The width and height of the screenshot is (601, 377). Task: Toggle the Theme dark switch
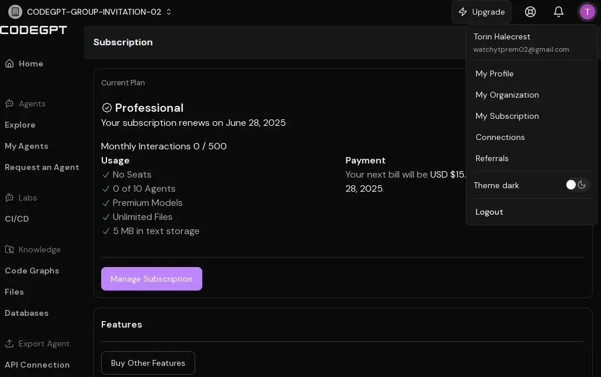tap(576, 185)
